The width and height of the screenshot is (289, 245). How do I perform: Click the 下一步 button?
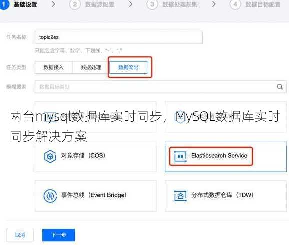pos(59,235)
